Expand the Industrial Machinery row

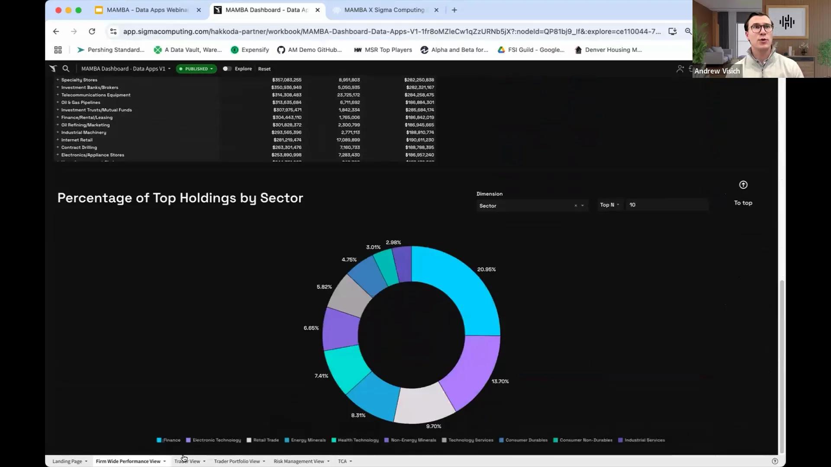58,132
